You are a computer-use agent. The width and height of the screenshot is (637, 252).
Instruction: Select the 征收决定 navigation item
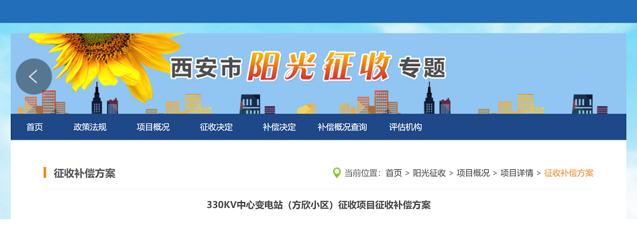click(x=216, y=127)
